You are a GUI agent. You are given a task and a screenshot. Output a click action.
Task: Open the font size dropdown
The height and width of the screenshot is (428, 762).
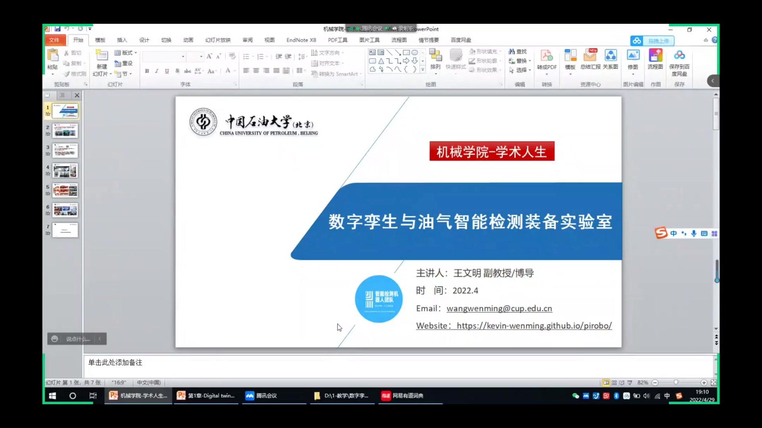click(201, 57)
